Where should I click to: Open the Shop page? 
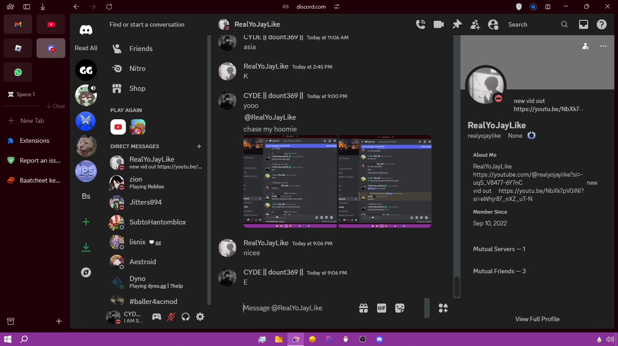click(157, 89)
